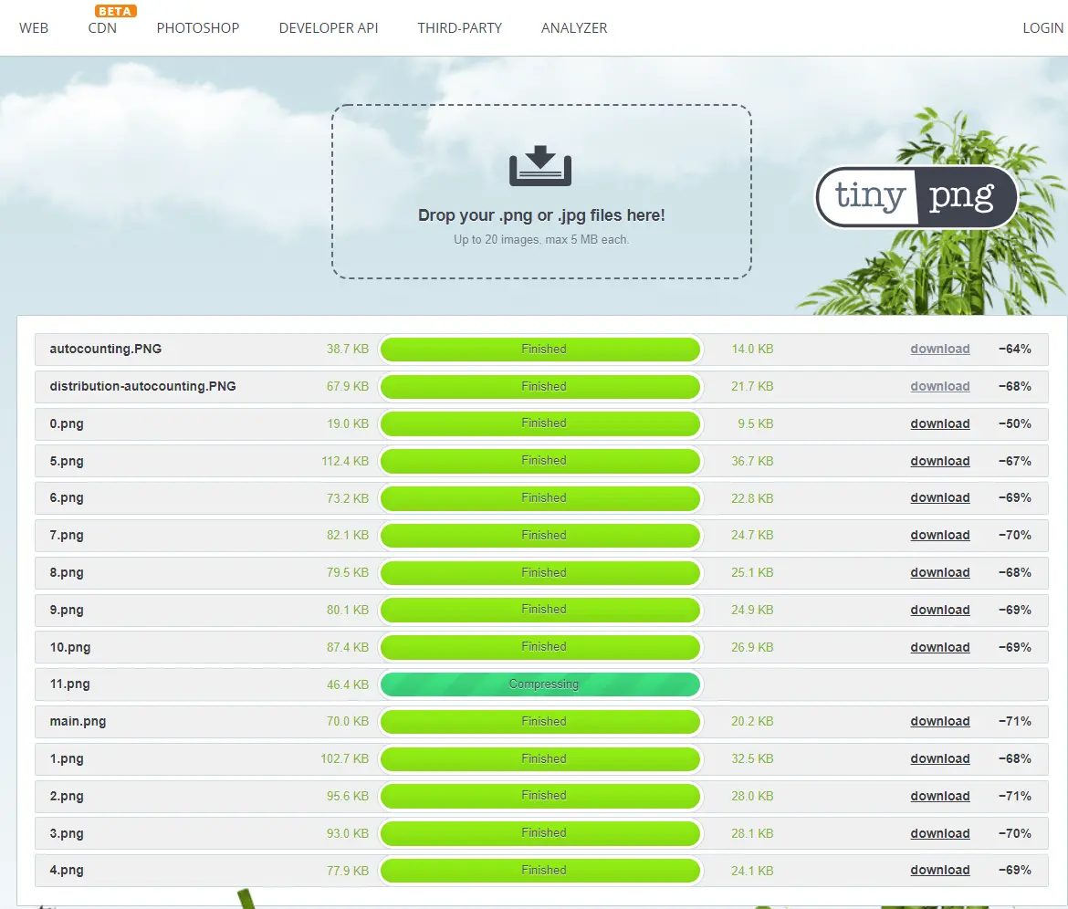Click the original size 38.7 KB
The height and width of the screenshot is (909, 1068).
click(x=348, y=349)
